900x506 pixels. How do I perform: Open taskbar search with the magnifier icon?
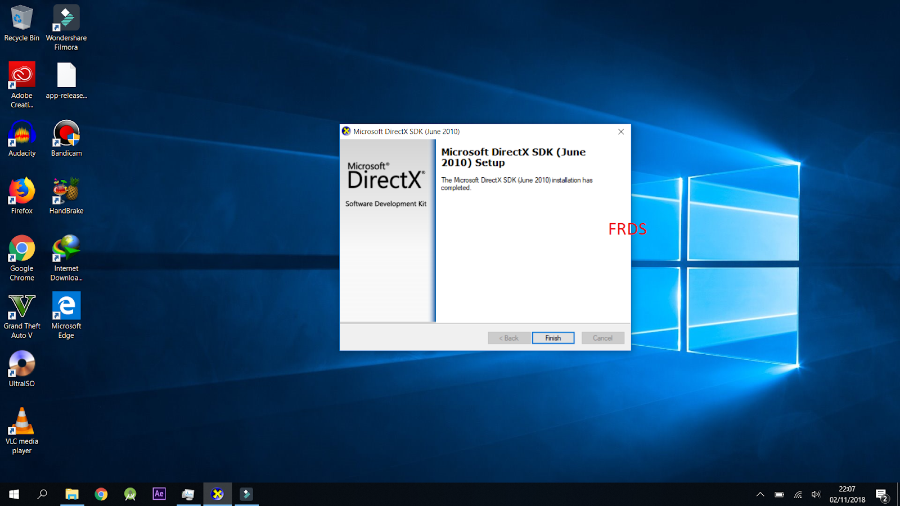pyautogui.click(x=42, y=494)
